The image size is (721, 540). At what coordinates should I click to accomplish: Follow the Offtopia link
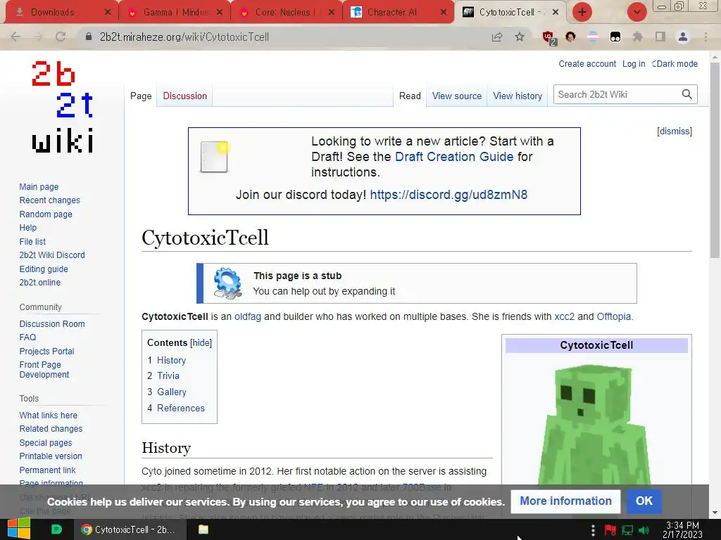pos(613,316)
